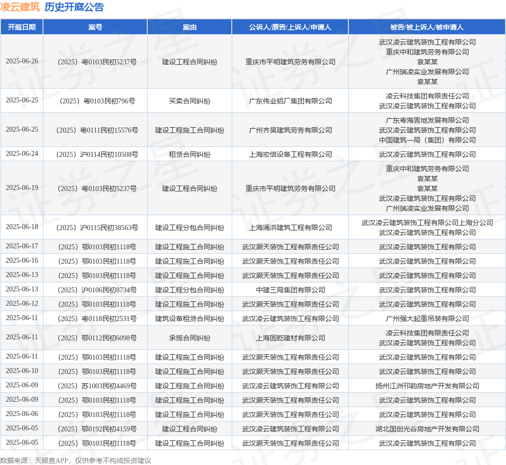Select the date '2025-06-16'
506x465 pixels.
click(22, 261)
